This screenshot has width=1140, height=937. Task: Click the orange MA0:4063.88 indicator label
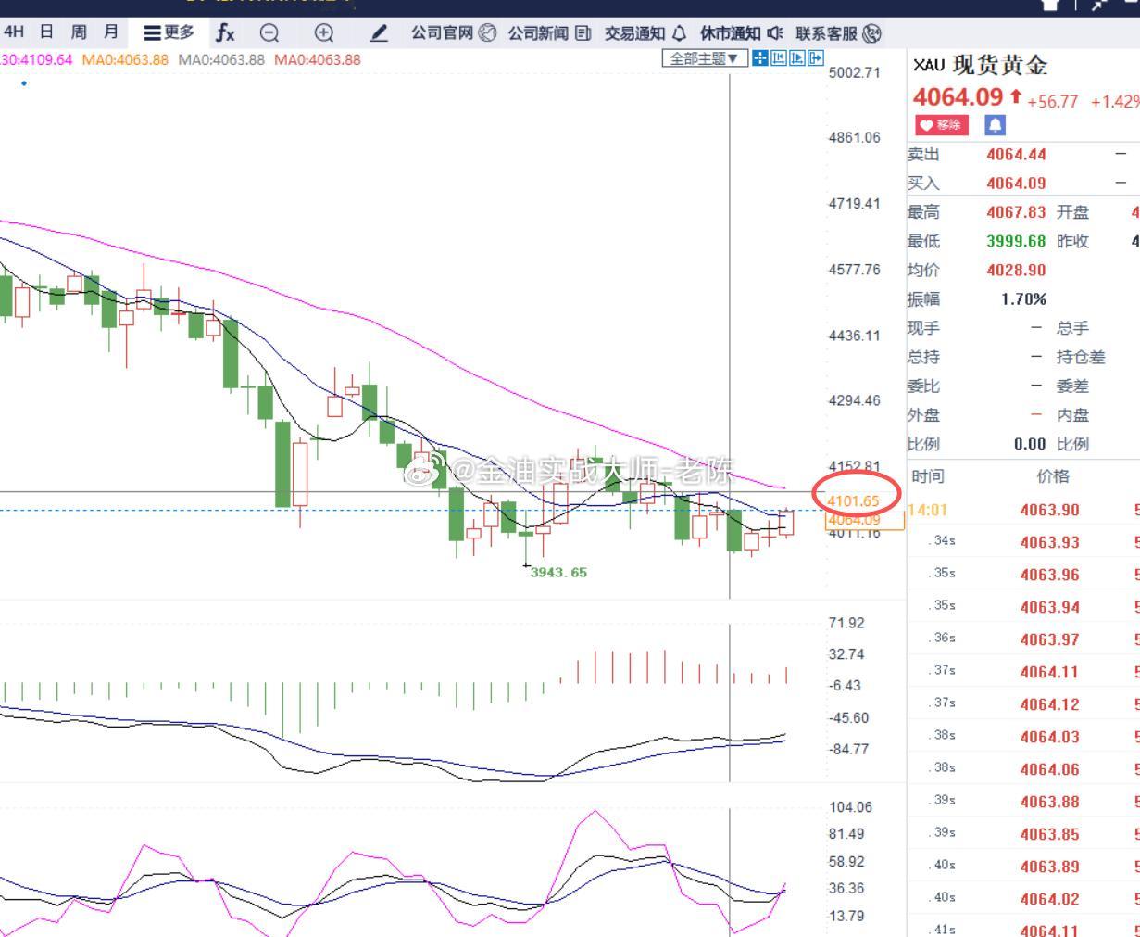(x=125, y=59)
